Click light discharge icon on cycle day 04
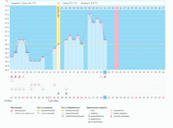The image size is (173, 128). tap(23, 77)
